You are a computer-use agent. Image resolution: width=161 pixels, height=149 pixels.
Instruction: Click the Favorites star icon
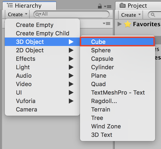(x=128, y=24)
